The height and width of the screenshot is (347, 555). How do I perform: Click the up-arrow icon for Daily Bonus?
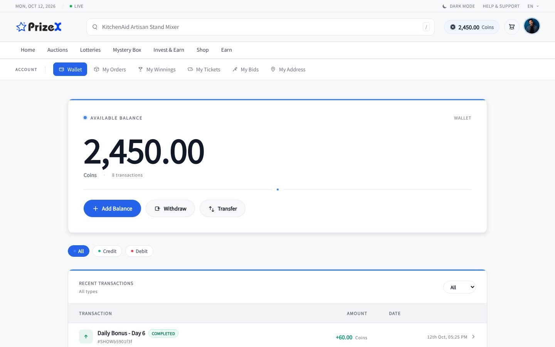pyautogui.click(x=86, y=337)
